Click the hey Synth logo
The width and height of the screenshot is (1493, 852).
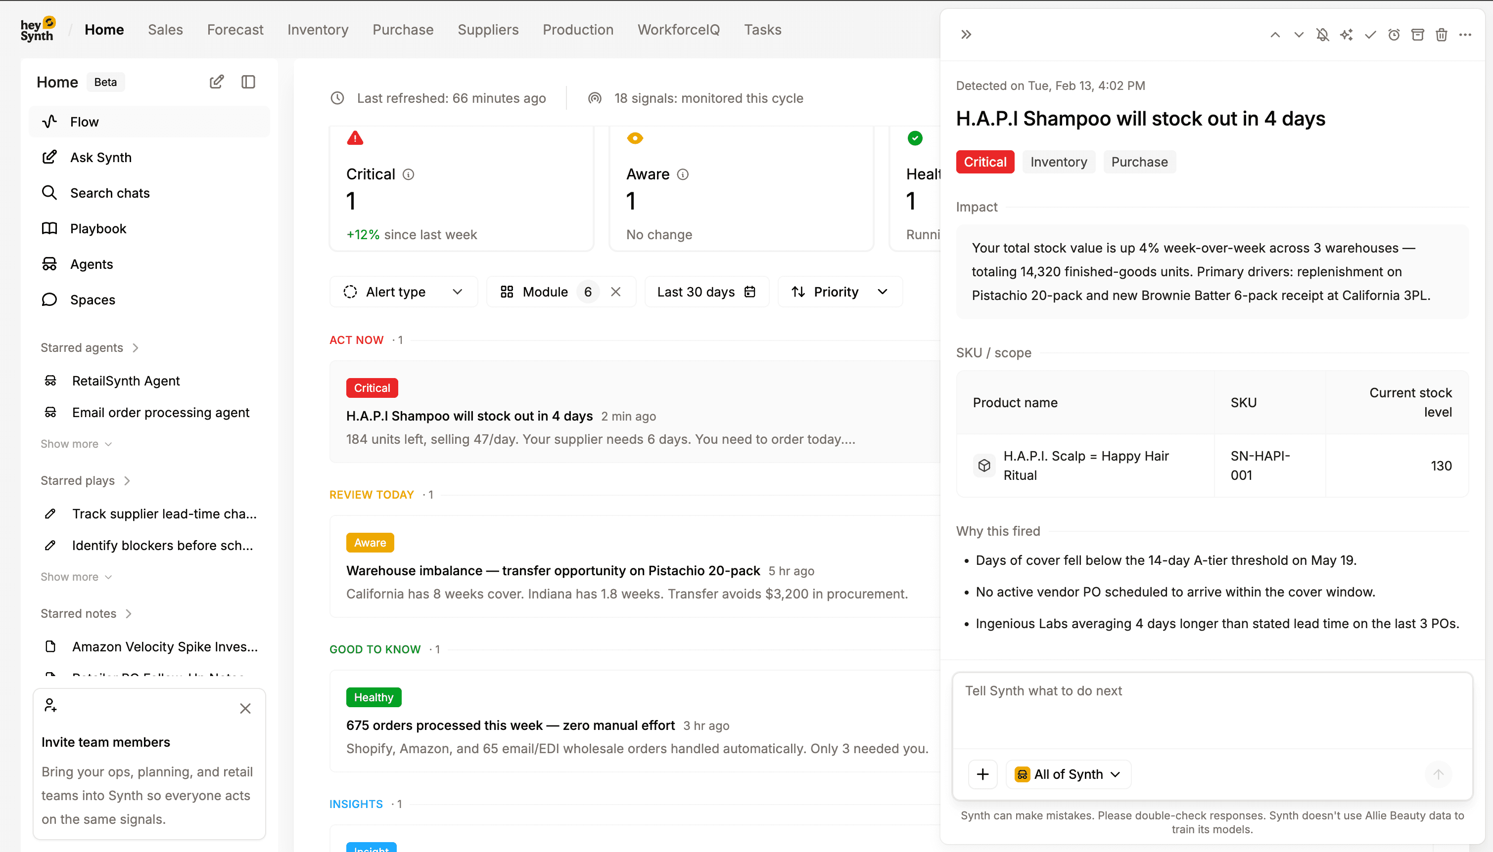pyautogui.click(x=38, y=29)
